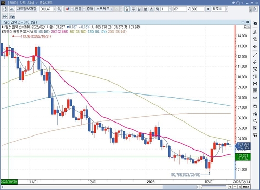Select the 월 (monthly) period toggle
Screen dimensions: 260x190
139,9
